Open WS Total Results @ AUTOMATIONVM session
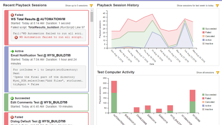222x125 pixels. coord(38,19)
